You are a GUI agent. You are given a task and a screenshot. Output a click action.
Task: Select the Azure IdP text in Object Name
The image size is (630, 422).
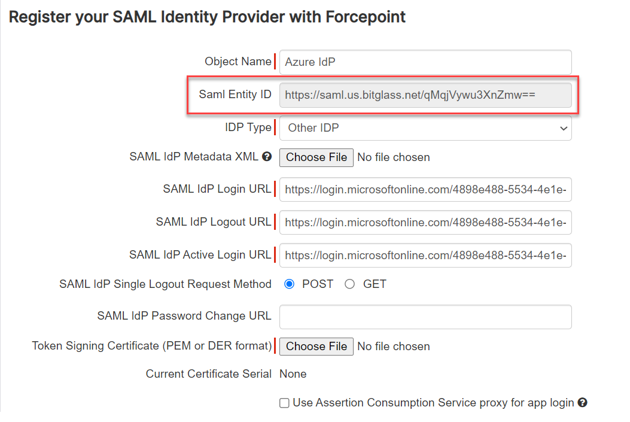[x=307, y=62]
